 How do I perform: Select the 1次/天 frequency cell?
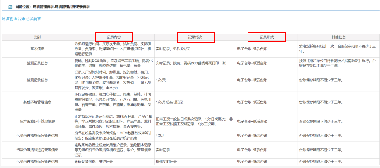(x=161, y=80)
